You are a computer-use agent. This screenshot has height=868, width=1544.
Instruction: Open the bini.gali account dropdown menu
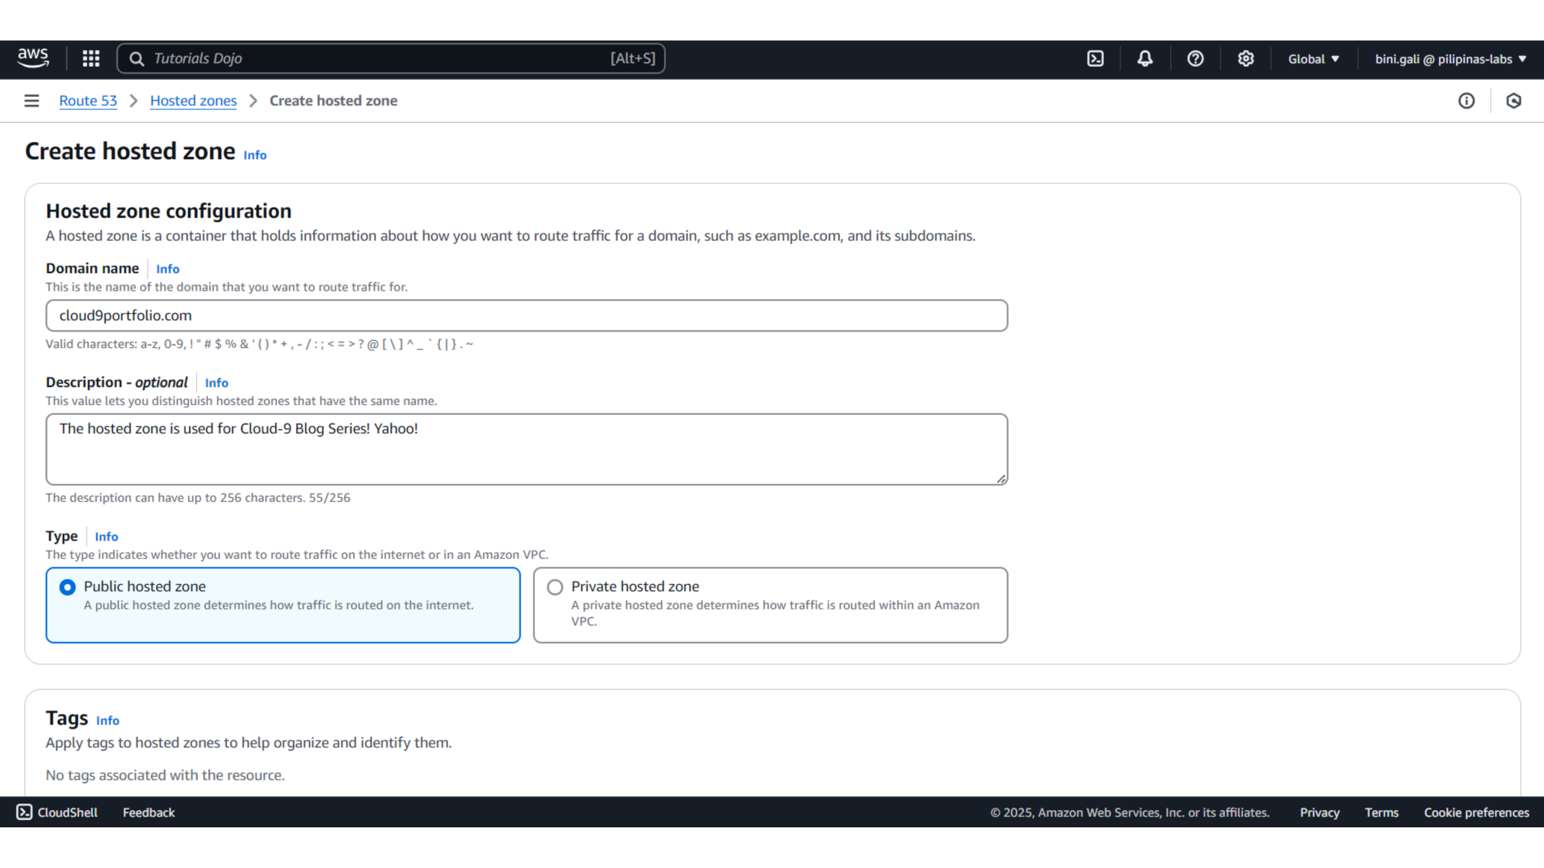pos(1450,59)
